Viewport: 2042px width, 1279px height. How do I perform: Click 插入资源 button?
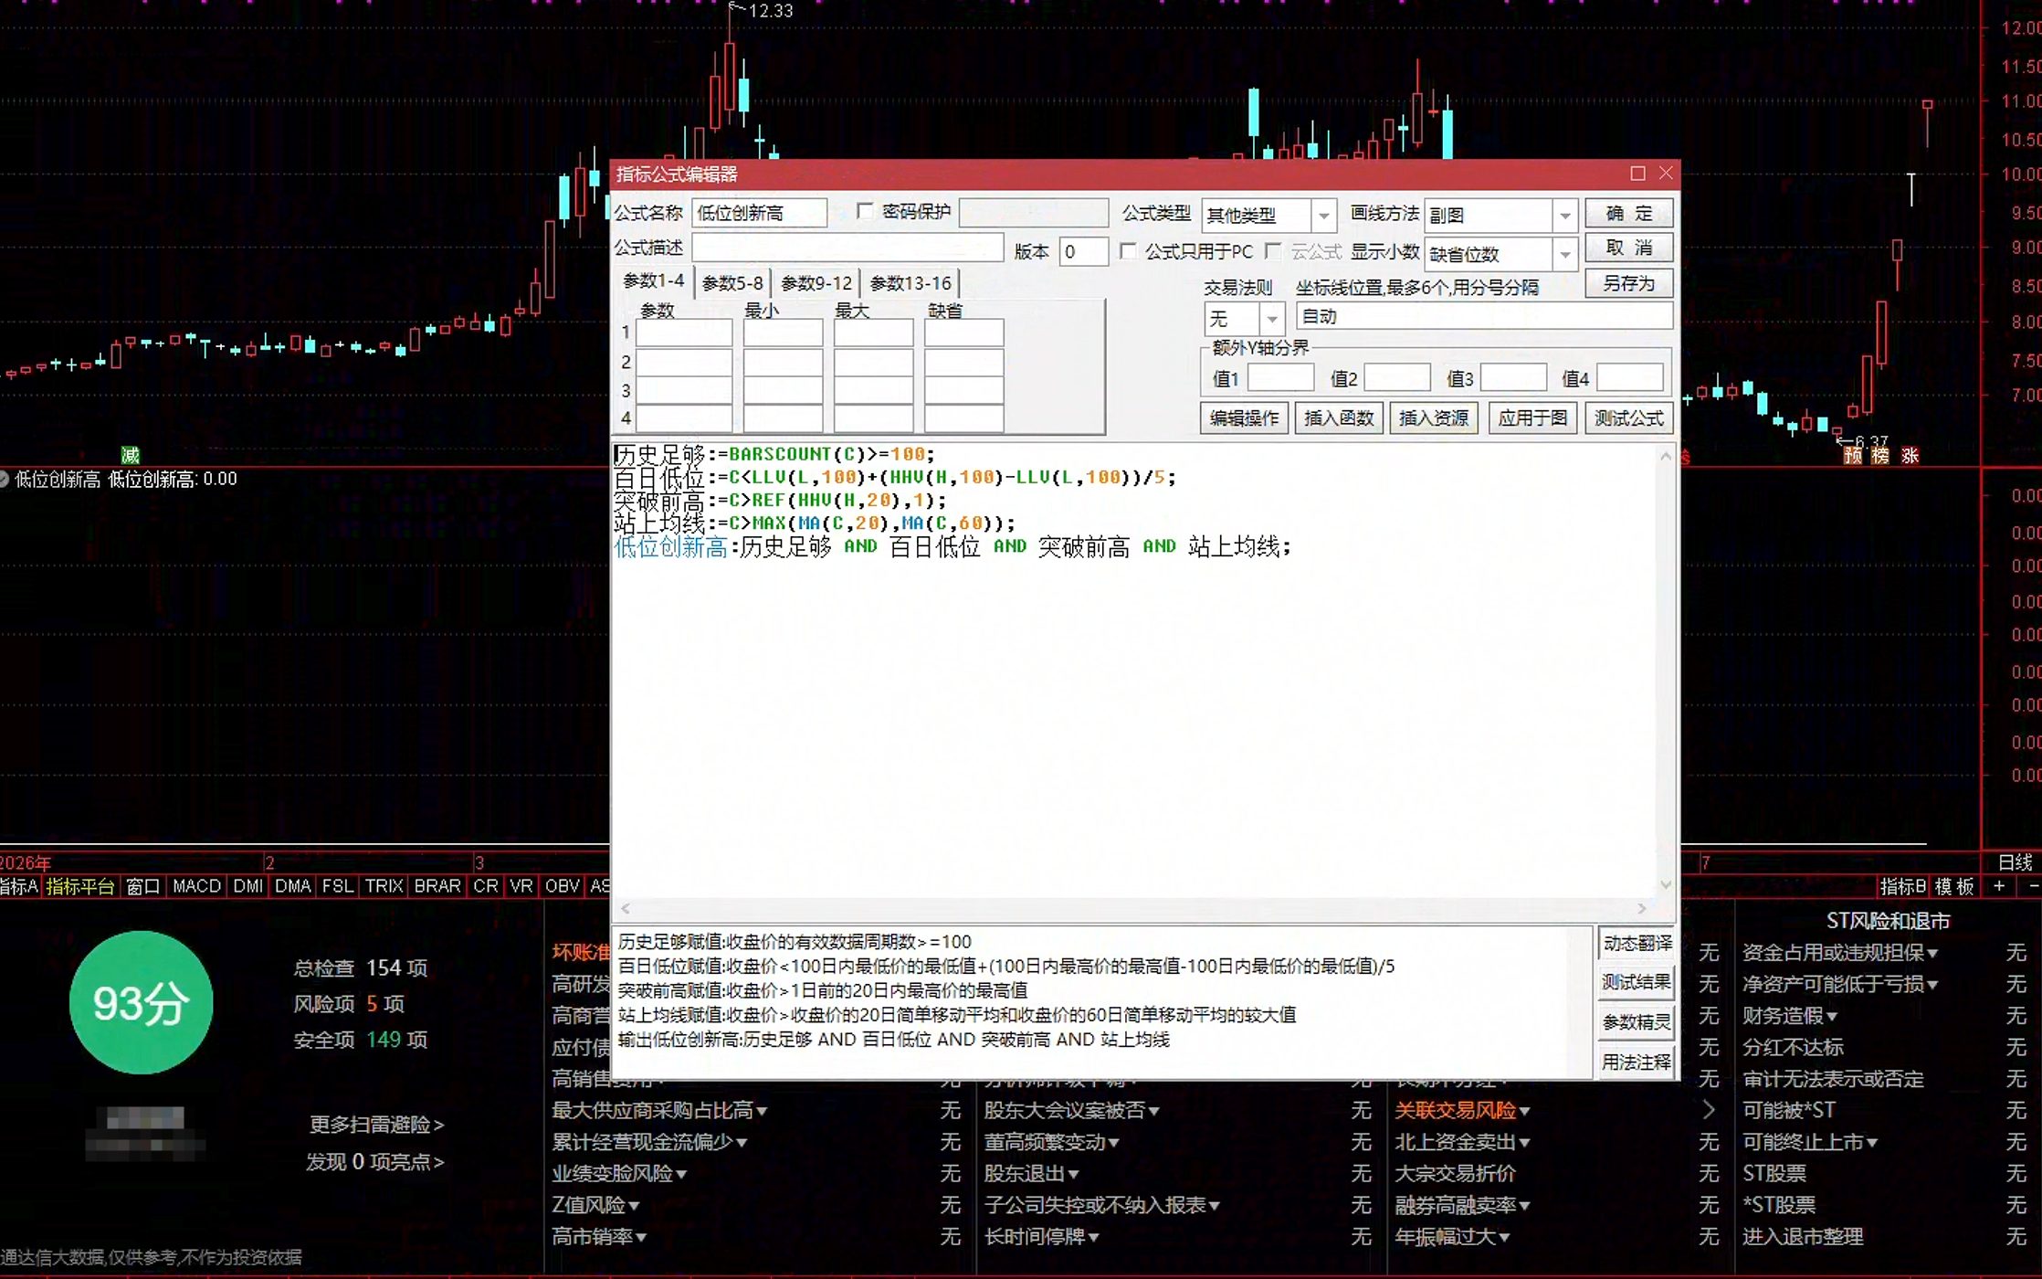click(1433, 418)
